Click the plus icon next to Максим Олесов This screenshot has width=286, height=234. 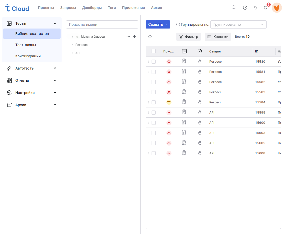click(x=134, y=37)
